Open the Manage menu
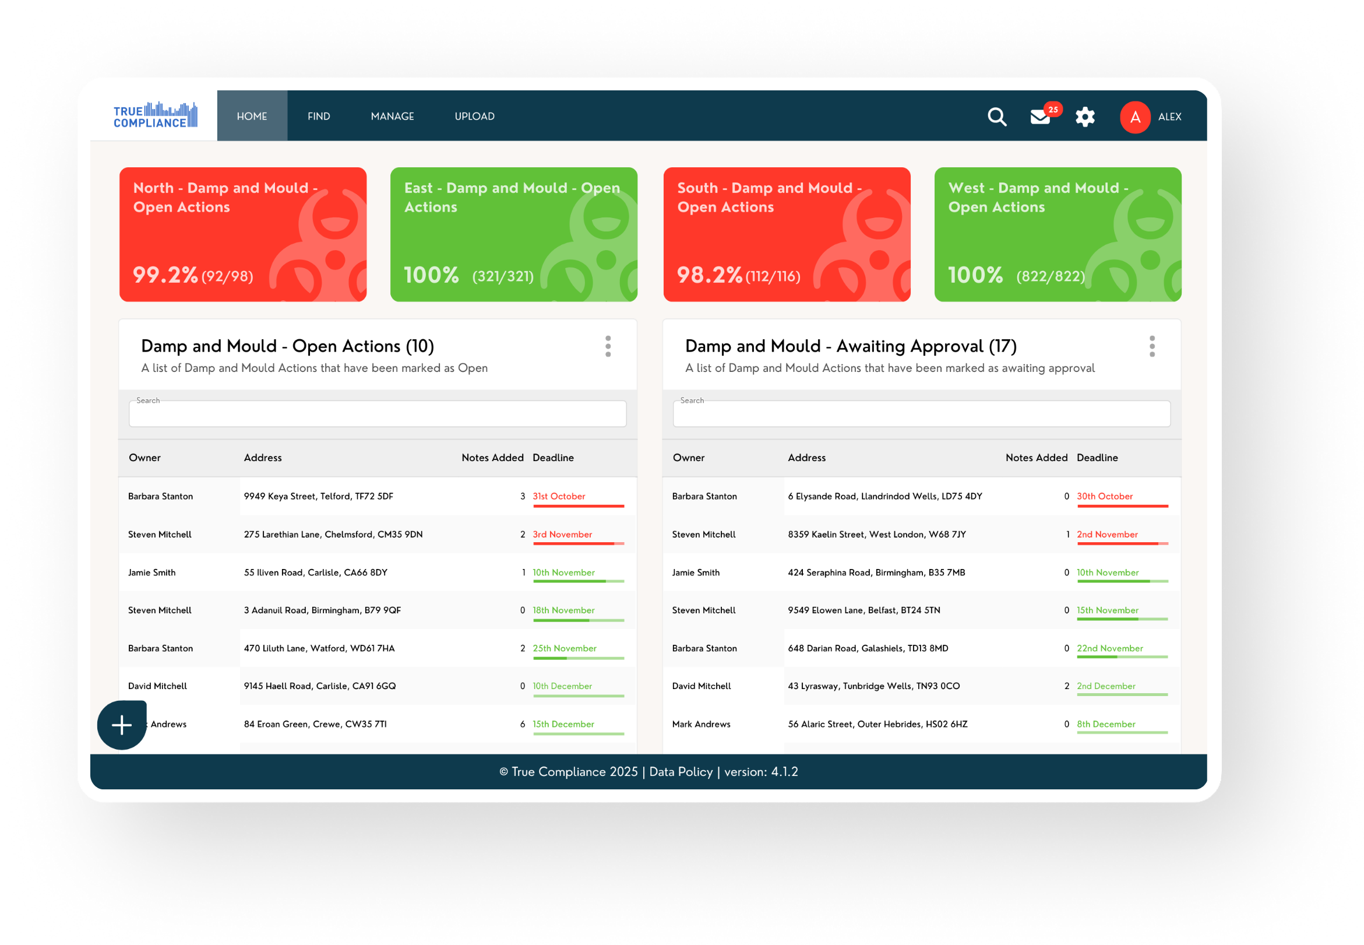Viewport: 1364px width, 945px height. point(392,116)
